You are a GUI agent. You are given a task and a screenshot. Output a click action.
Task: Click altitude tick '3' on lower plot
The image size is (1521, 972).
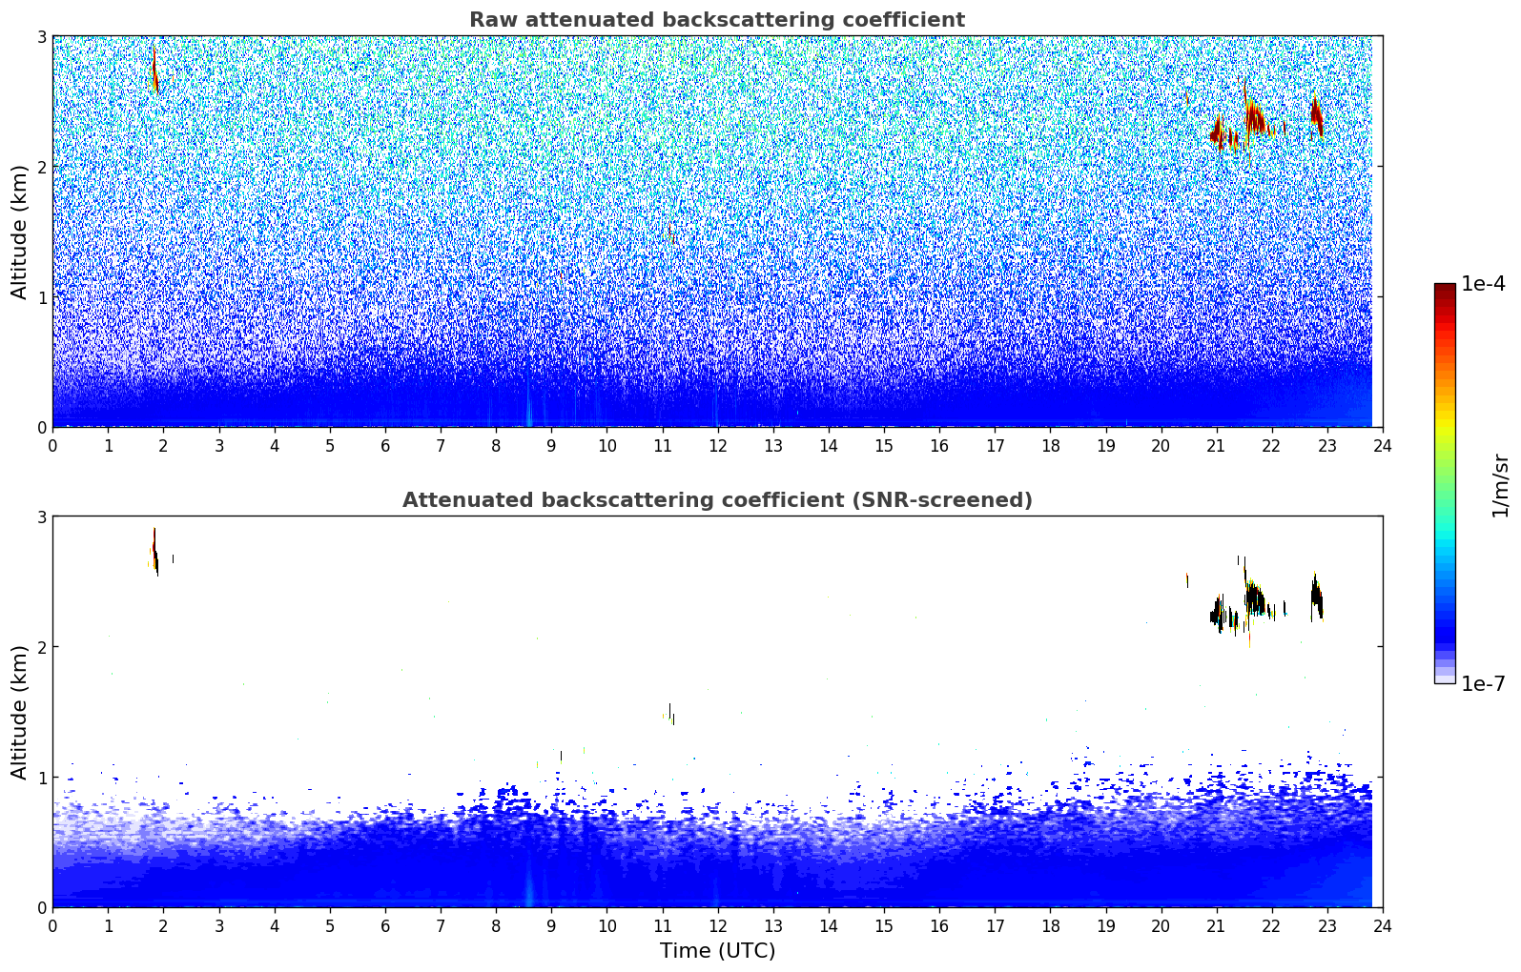pos(41,516)
